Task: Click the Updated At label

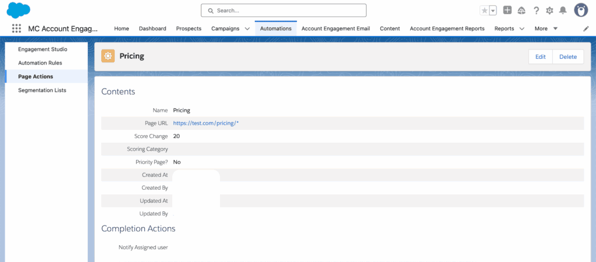Action: [x=154, y=201]
